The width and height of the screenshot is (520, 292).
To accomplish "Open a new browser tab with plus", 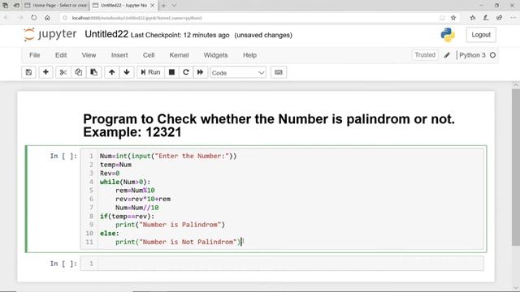I will click(x=163, y=6).
